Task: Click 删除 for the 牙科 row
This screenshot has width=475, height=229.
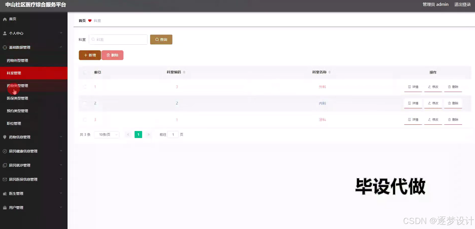Action: pos(453,120)
